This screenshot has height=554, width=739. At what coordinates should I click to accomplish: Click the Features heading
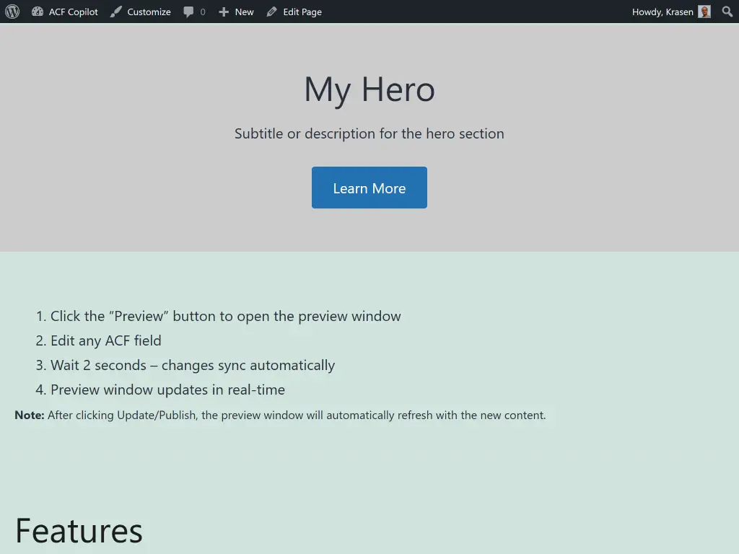click(78, 531)
